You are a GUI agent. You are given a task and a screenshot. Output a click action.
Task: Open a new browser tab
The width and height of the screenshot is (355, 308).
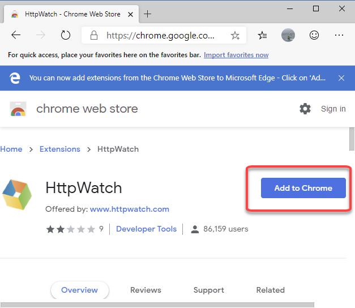(147, 14)
